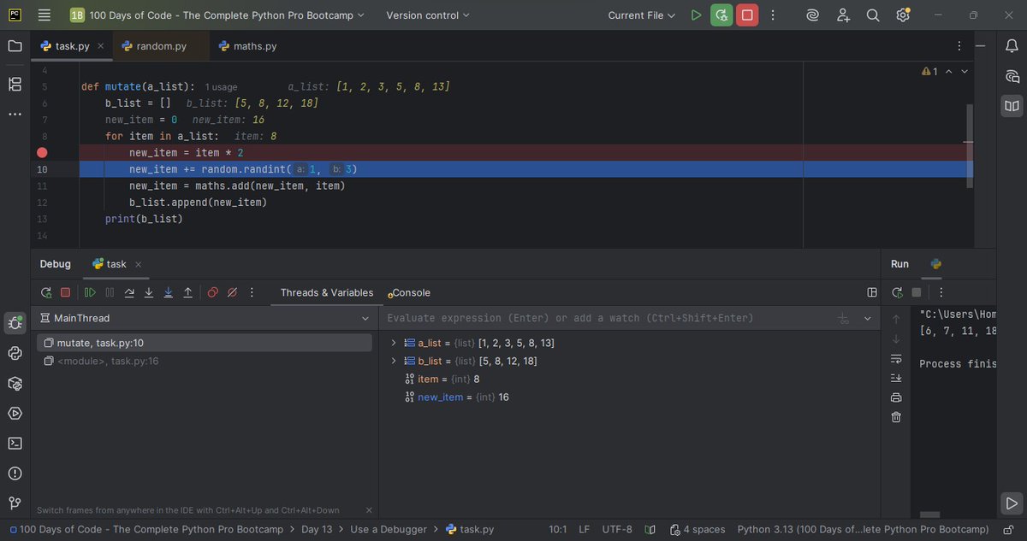The height and width of the screenshot is (541, 1027).
Task: Open the MainThread thread selector dropdown
Action: pyautogui.click(x=205, y=318)
